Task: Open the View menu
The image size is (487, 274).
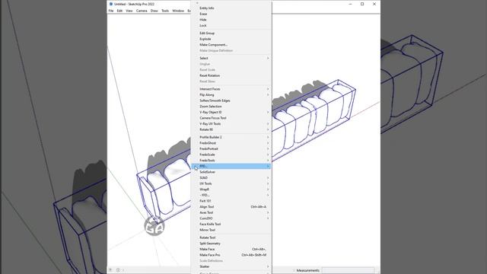Action: [x=129, y=11]
